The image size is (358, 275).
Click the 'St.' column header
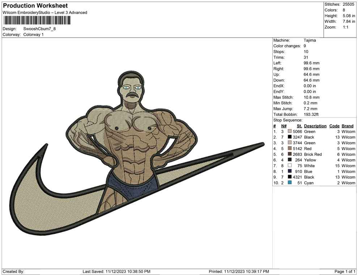[299, 126]
